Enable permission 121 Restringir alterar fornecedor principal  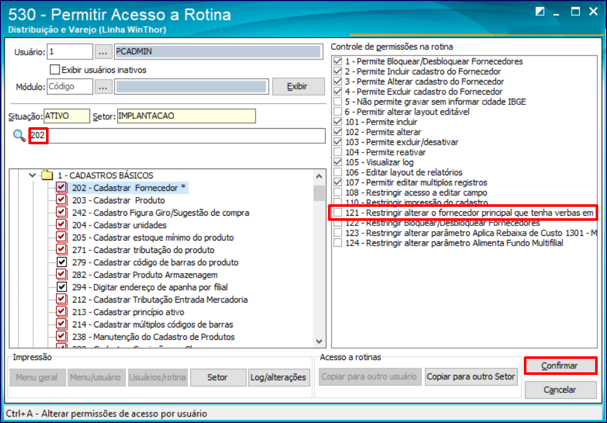pos(338,213)
